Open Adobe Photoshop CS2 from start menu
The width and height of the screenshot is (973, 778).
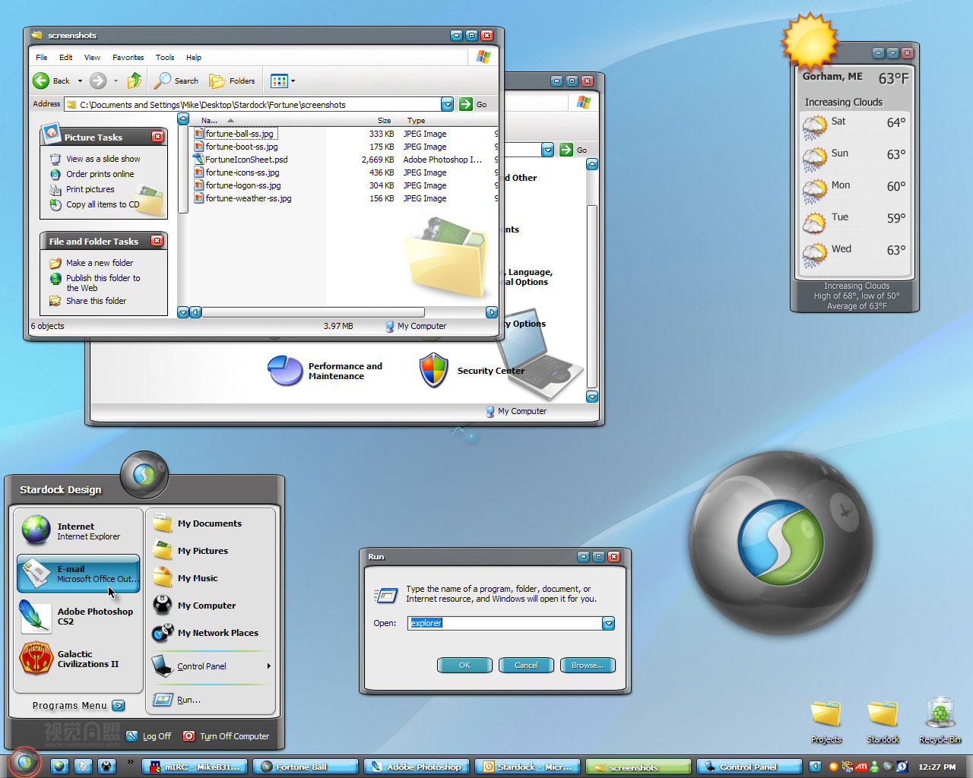point(78,615)
